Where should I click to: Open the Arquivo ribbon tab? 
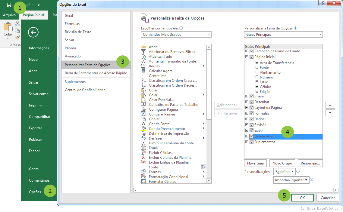pos(9,15)
